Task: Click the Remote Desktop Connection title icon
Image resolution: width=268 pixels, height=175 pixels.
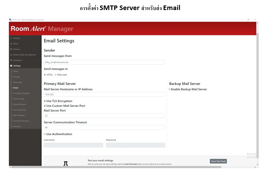Action: (x=10, y=20)
